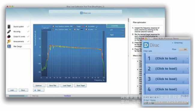Go to Measurements tape measure icon
This screenshot has height=111, width=195.
pos(9,41)
